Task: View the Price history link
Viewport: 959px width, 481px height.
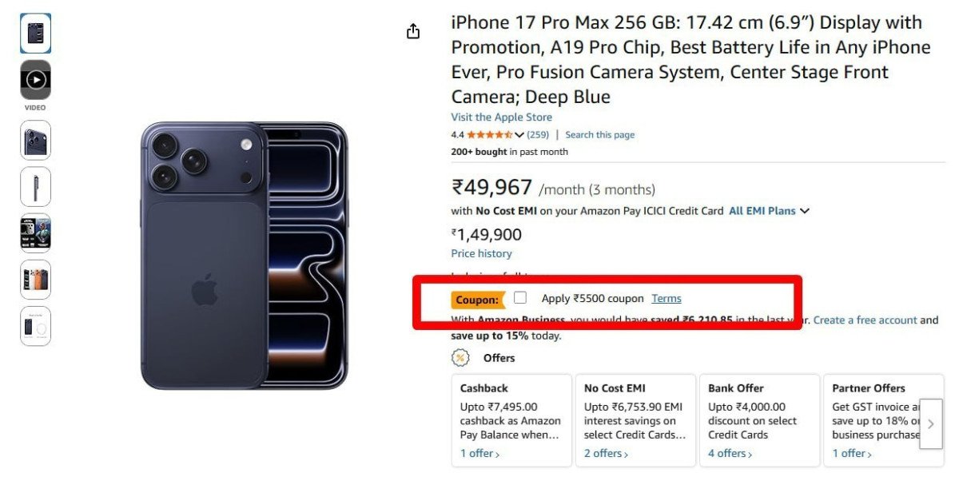Action: tap(481, 253)
